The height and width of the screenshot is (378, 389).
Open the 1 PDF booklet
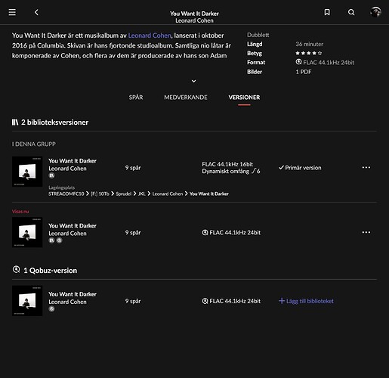[304, 72]
